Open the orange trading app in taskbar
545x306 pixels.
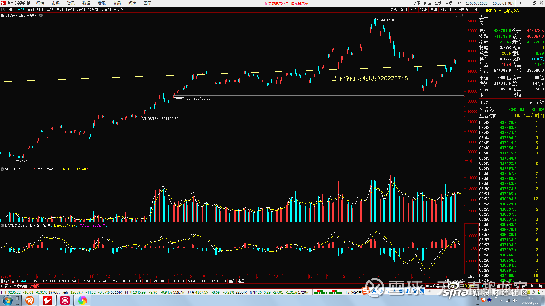[x=30, y=300]
